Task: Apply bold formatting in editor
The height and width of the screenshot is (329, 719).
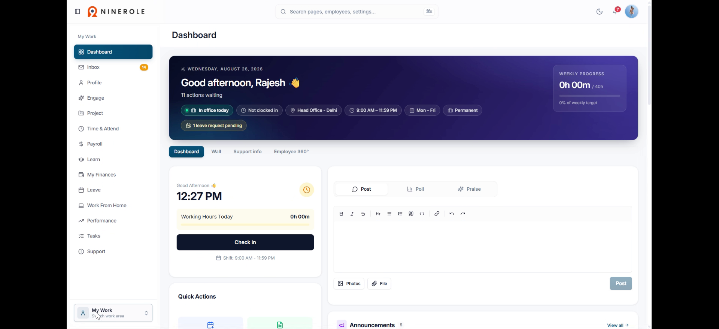Action: pos(341,214)
